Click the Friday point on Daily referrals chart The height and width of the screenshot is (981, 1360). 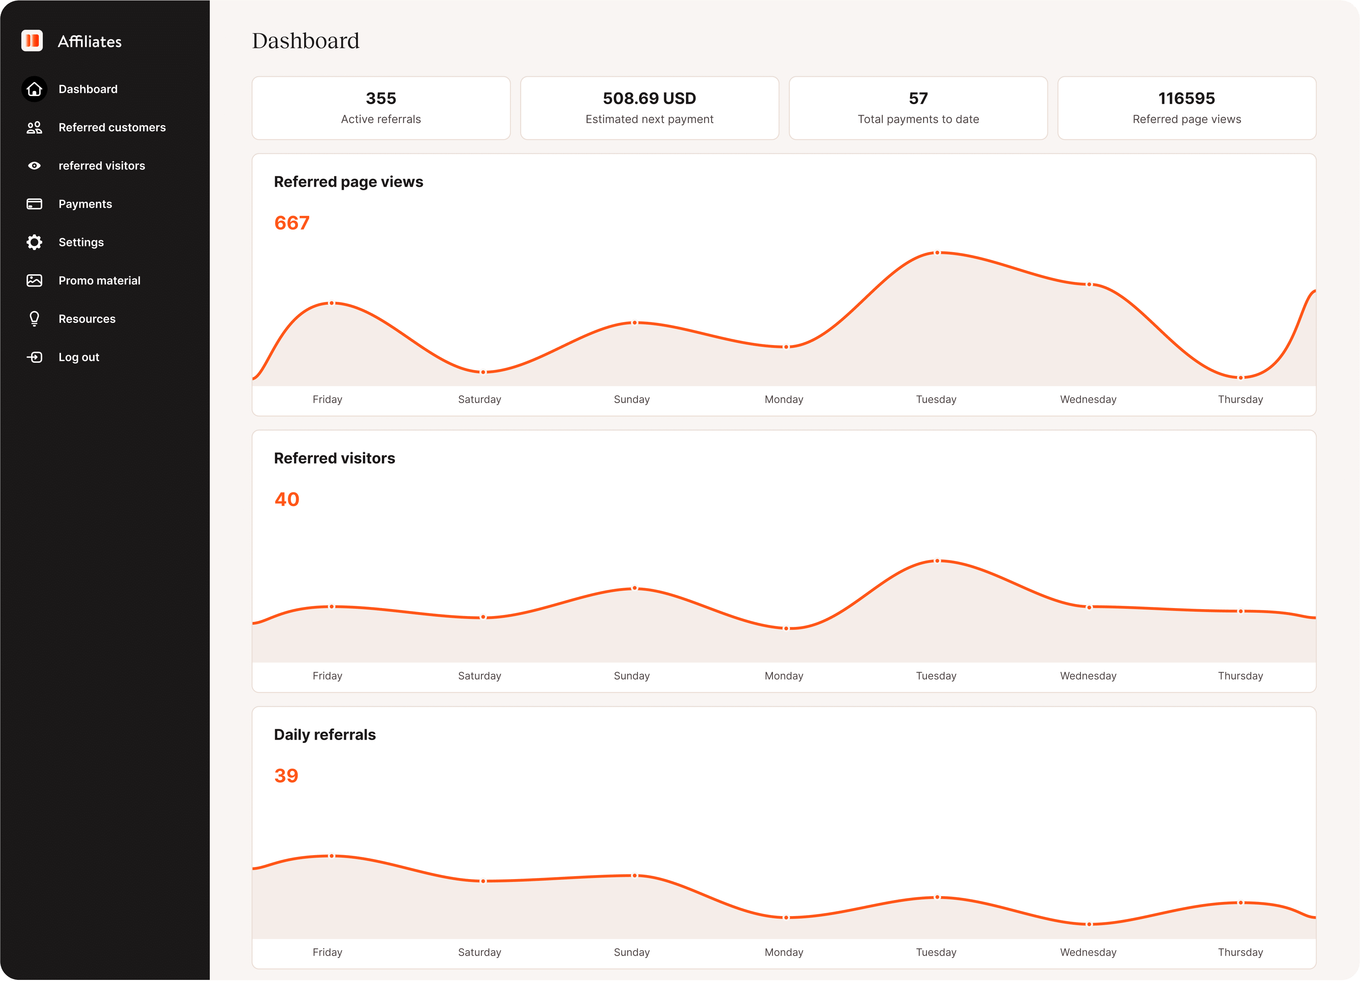click(332, 855)
